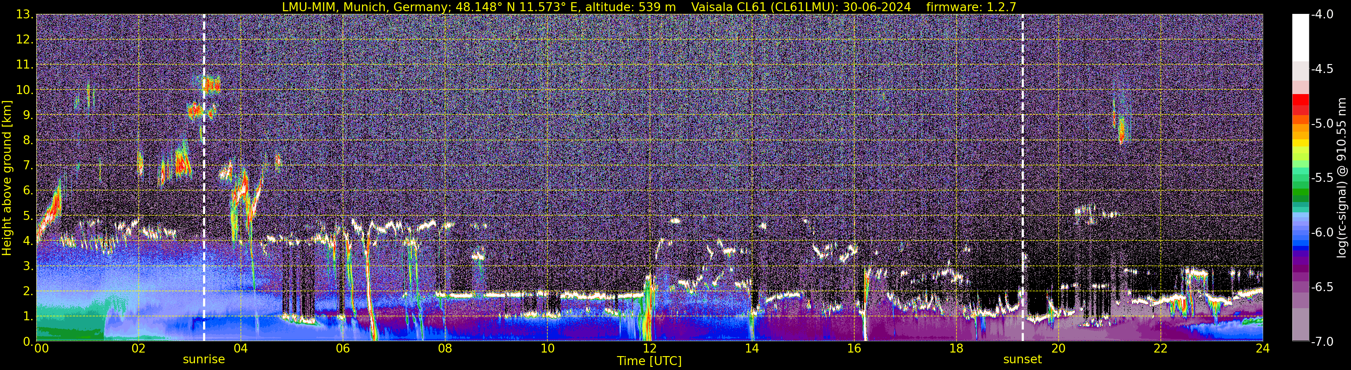Select the "20" tick on the time axis
Viewport: 1351px width, 370px height.
(1058, 348)
